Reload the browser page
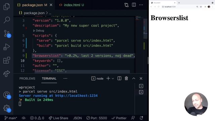Viewport: 215px width, 121px height. coord(159,7)
